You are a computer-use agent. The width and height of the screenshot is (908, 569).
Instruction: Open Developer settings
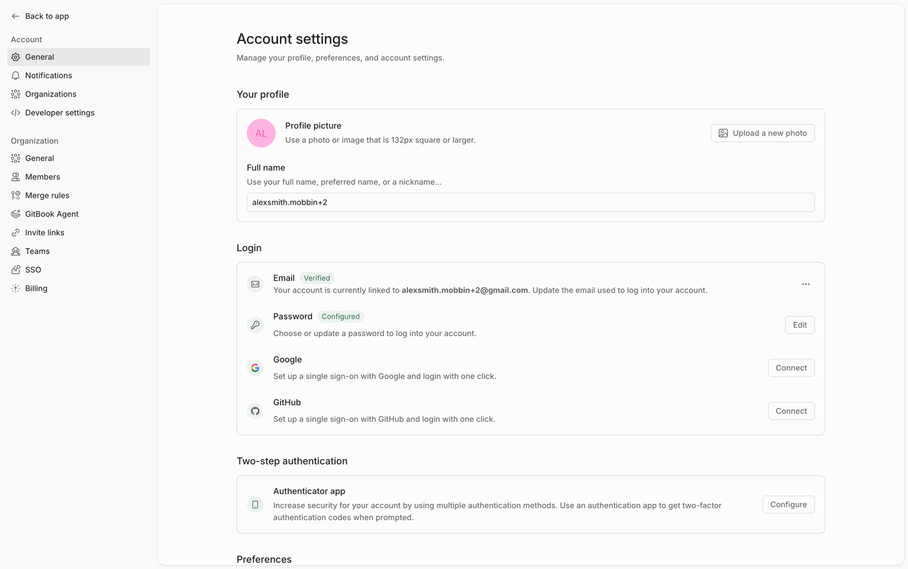(79, 113)
